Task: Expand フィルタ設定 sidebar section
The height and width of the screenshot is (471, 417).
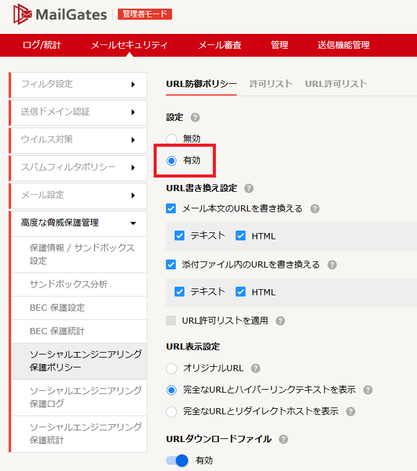Action: (x=79, y=84)
